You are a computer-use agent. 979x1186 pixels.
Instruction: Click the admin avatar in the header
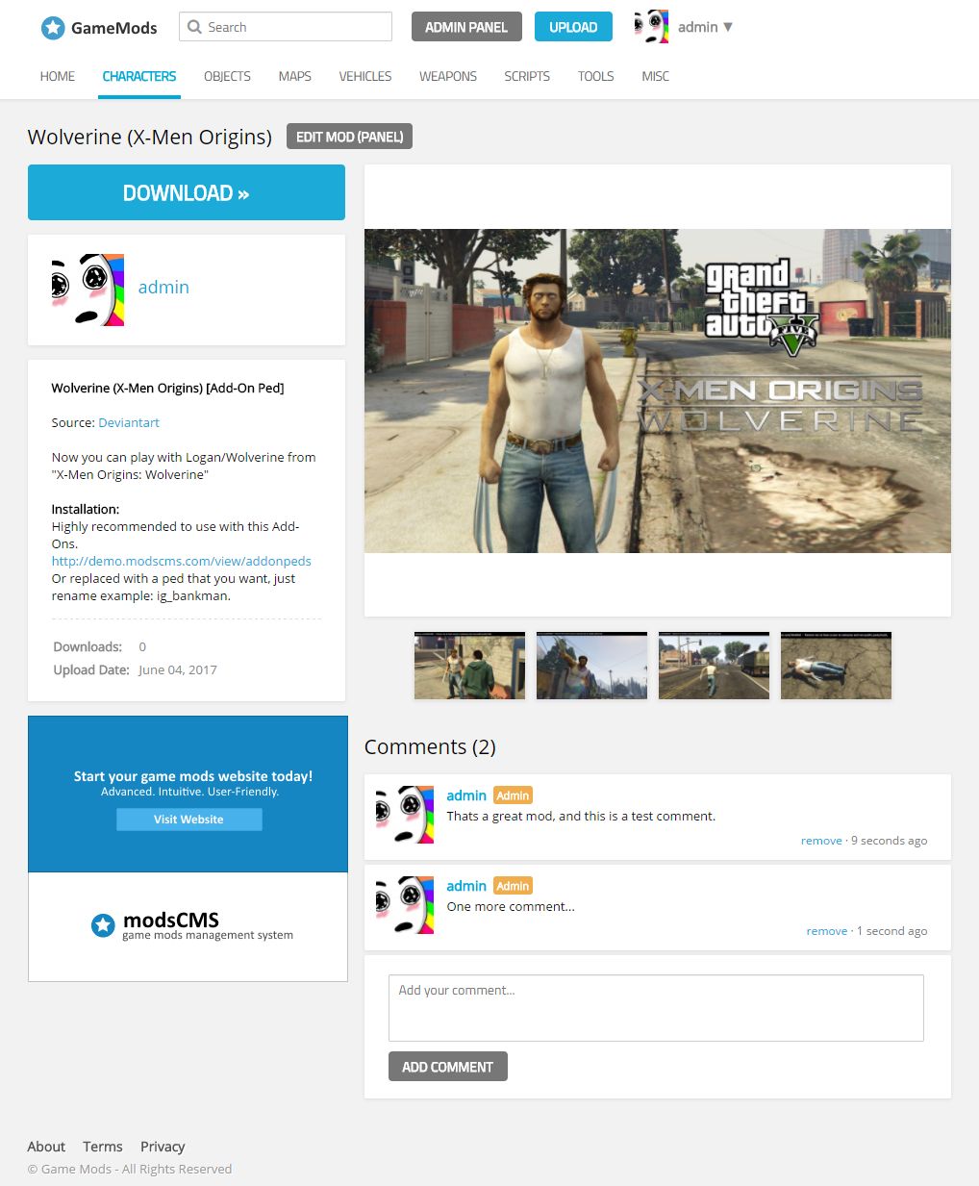pyautogui.click(x=652, y=27)
